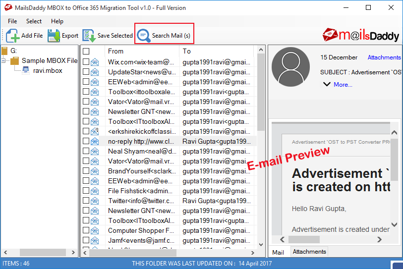Click the envelope icon for UpdateStar mail
This screenshot has width=403, height=269.
pyautogui.click(x=95, y=72)
